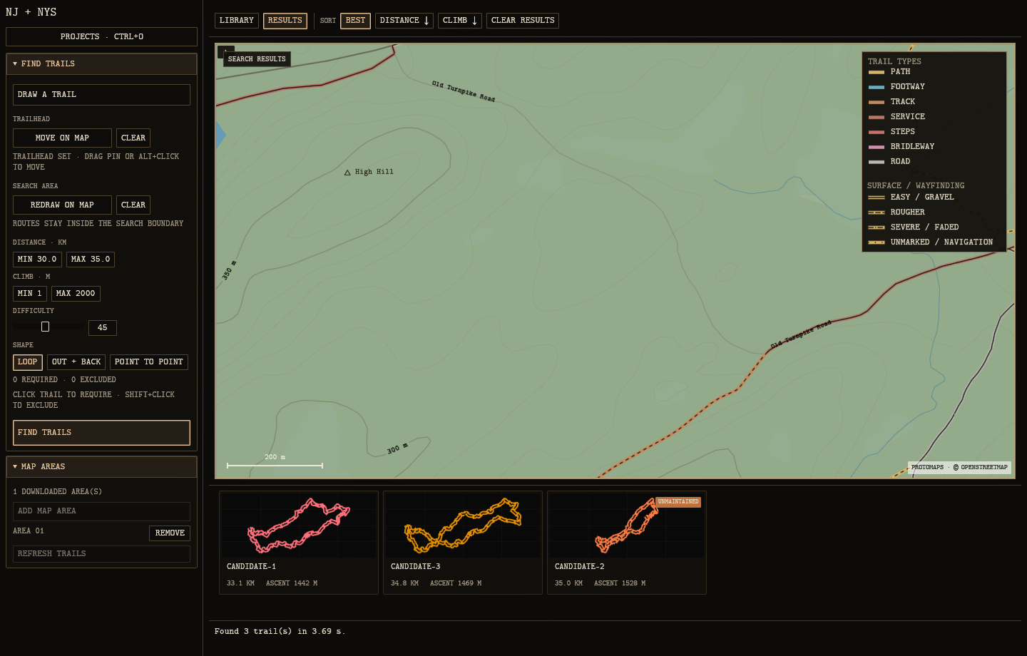Screen dimensions: 1027x656
Task: Click the Service legend swatch
Action: (877, 117)
